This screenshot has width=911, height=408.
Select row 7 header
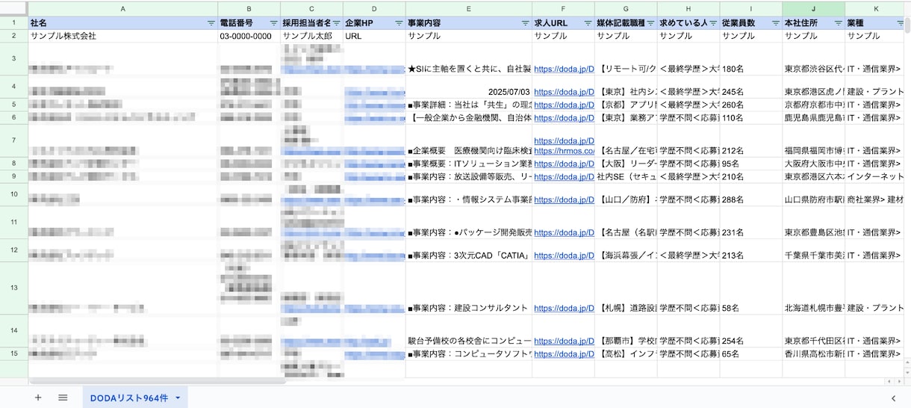pos(14,140)
